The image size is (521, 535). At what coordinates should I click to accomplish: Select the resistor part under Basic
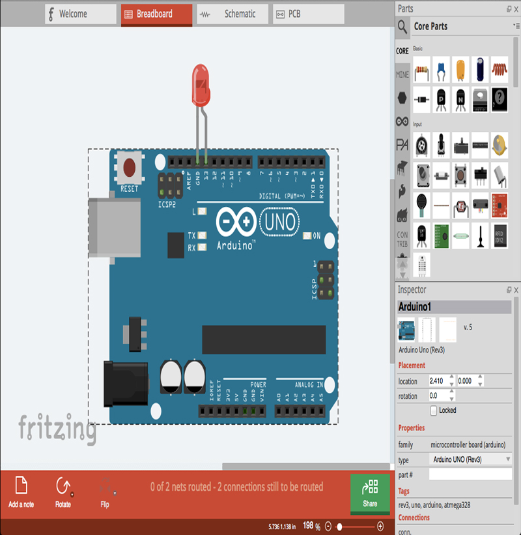422,70
